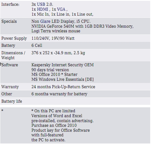
Task: Select the MS Office 2010 Starter line
Action: pyautogui.click(x=54, y=74)
